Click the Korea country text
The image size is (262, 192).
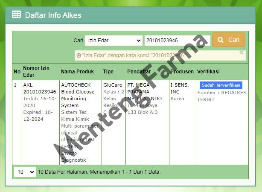click(177, 99)
